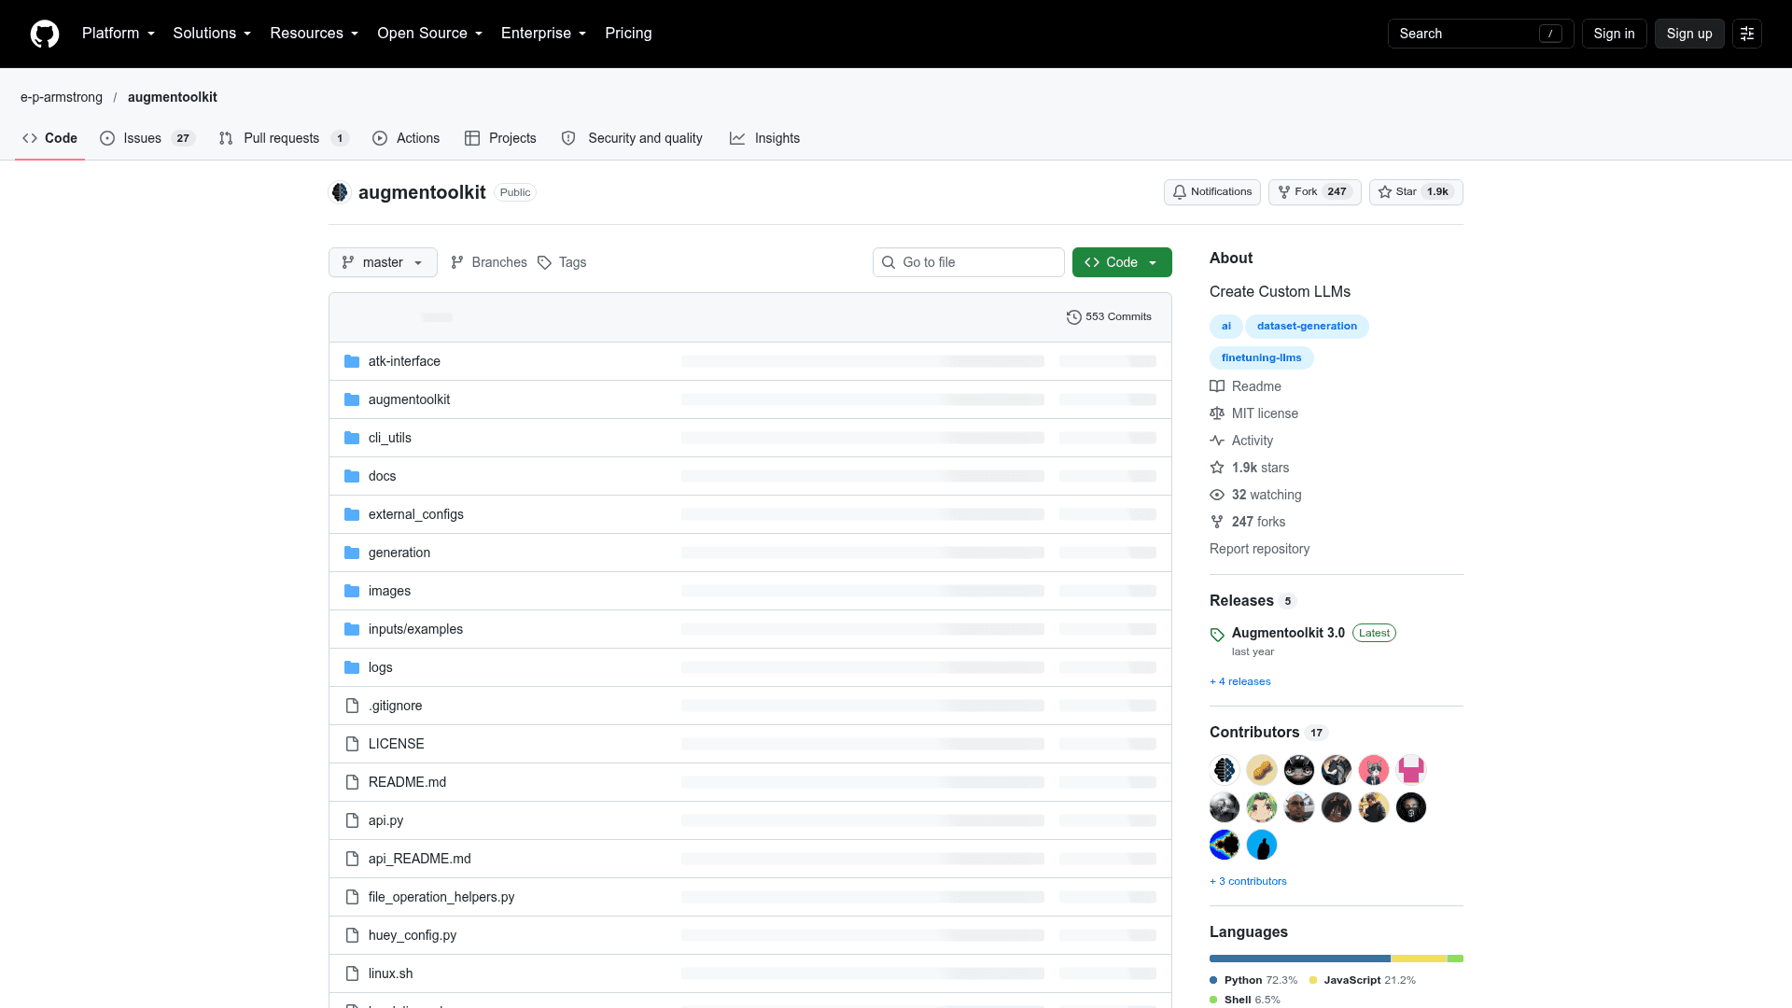Click the Sign up button
Viewport: 1792px width, 1008px height.
click(x=1689, y=34)
